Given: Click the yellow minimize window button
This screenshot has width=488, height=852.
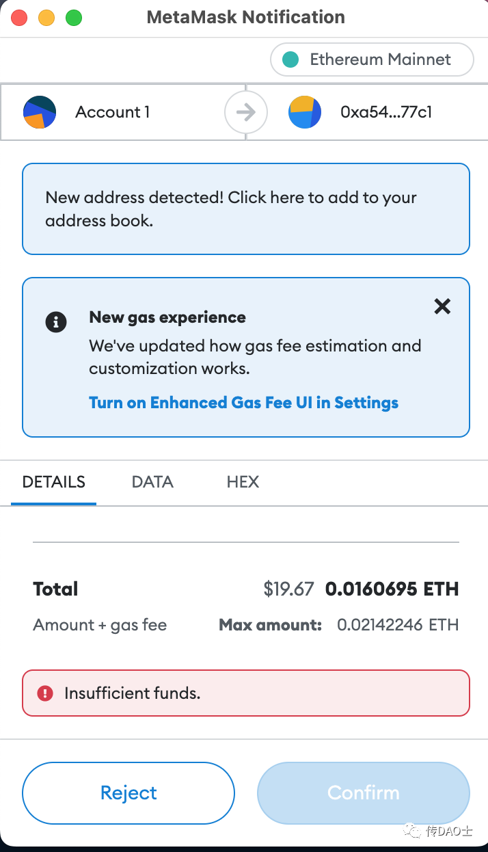Looking at the screenshot, I should (x=46, y=18).
